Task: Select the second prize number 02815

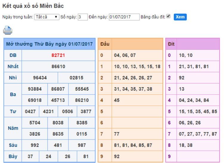Action: pyautogui.click(x=76, y=78)
